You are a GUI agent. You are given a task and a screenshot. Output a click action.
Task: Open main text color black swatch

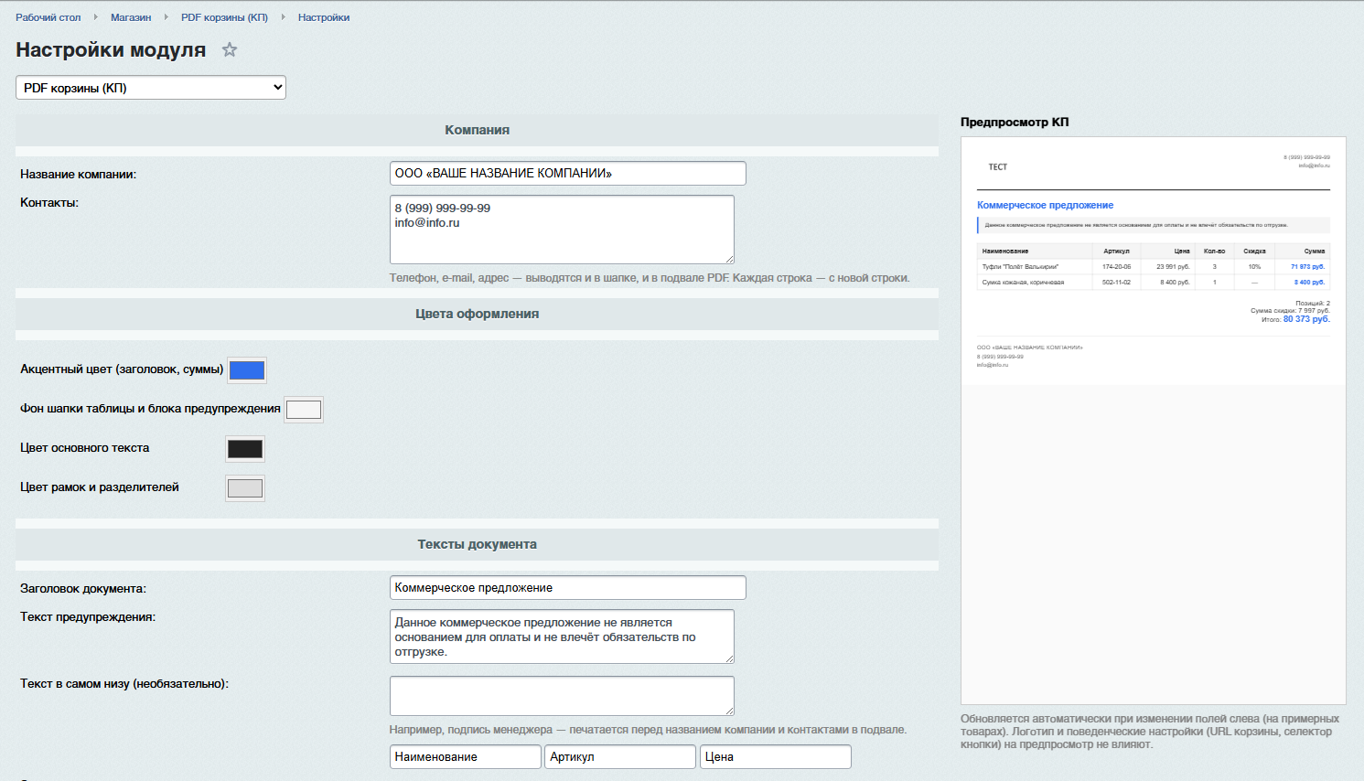coord(245,448)
